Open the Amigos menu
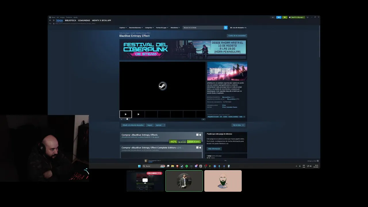 click(62, 17)
